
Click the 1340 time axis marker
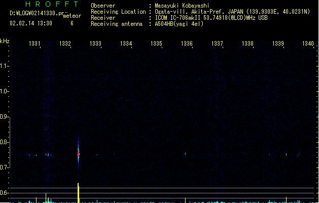(308, 43)
